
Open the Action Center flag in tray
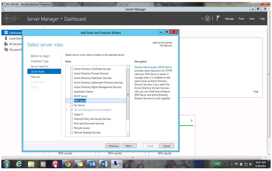pos(236,164)
